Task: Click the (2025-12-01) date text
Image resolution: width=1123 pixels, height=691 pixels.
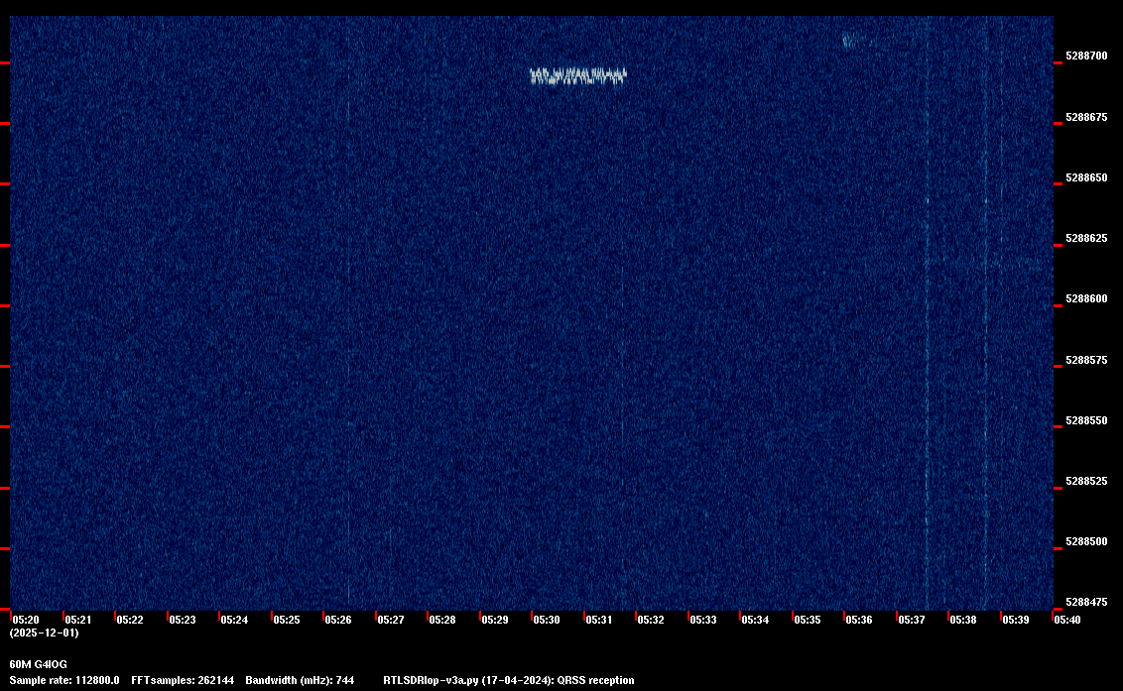Action: coord(45,633)
